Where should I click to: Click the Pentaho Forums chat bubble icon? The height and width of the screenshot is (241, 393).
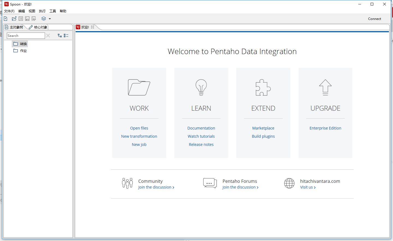pyautogui.click(x=210, y=183)
